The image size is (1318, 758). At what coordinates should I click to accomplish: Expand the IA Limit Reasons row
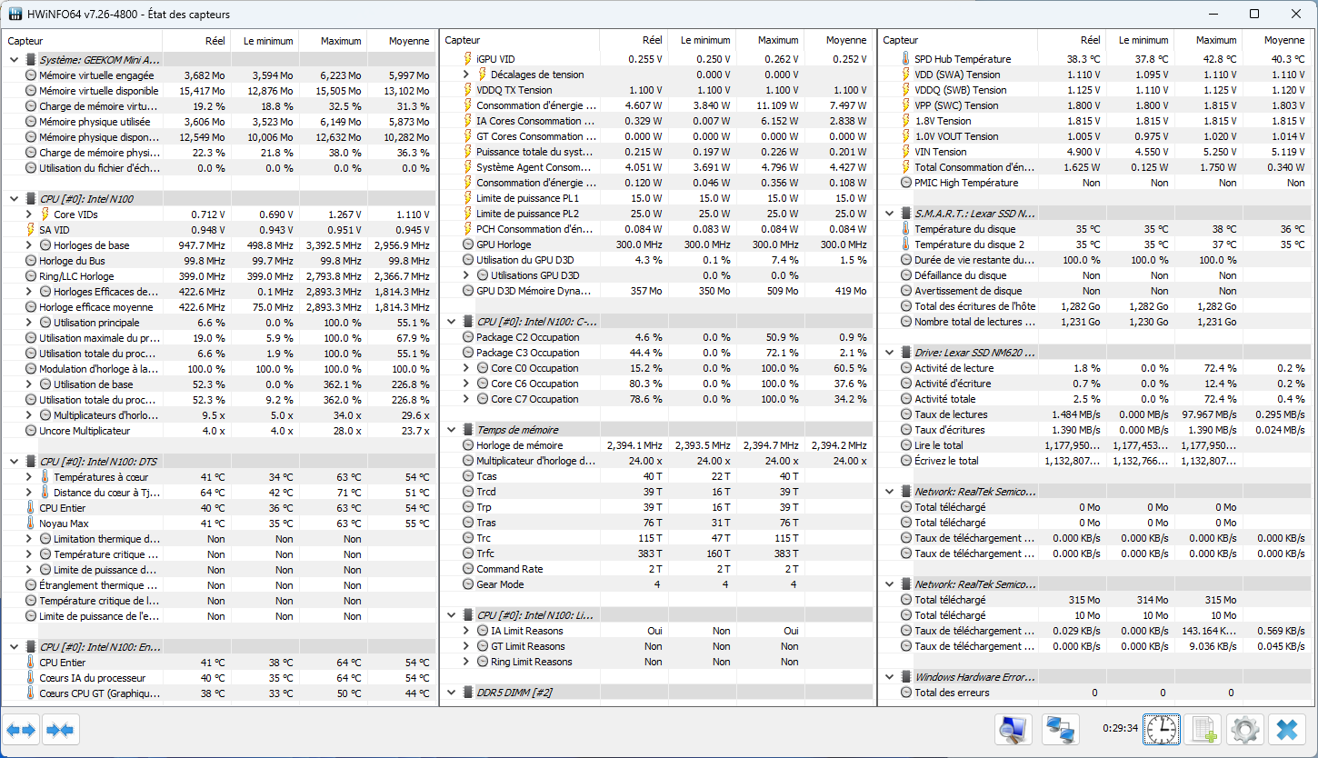point(466,631)
